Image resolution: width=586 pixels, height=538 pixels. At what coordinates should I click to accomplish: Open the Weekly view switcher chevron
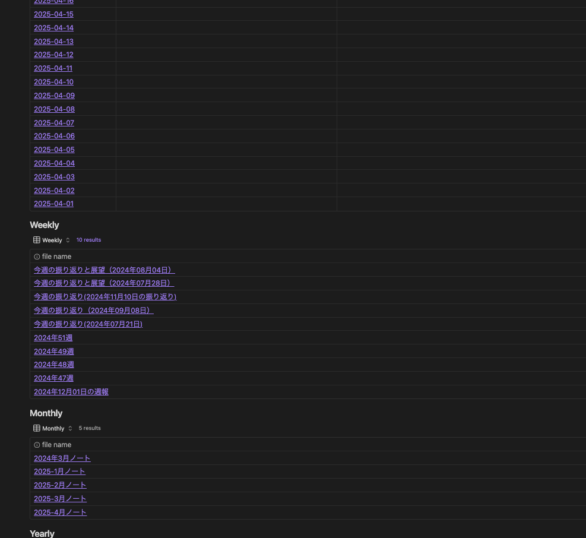pos(68,240)
